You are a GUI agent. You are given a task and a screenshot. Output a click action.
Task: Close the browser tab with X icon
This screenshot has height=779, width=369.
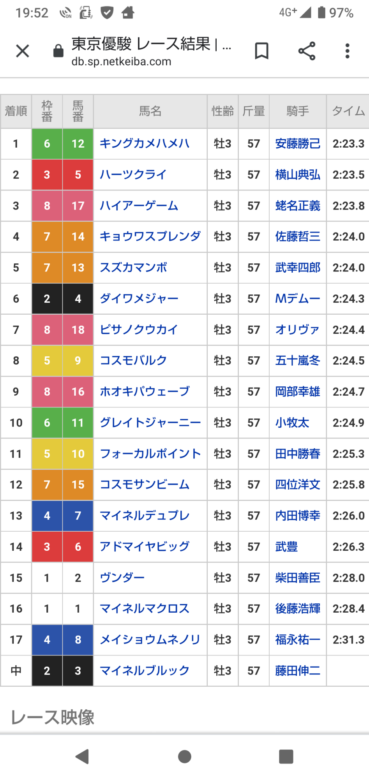(23, 51)
